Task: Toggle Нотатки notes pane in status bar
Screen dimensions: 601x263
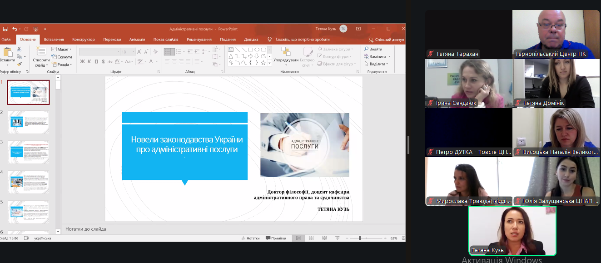Action: coord(250,238)
